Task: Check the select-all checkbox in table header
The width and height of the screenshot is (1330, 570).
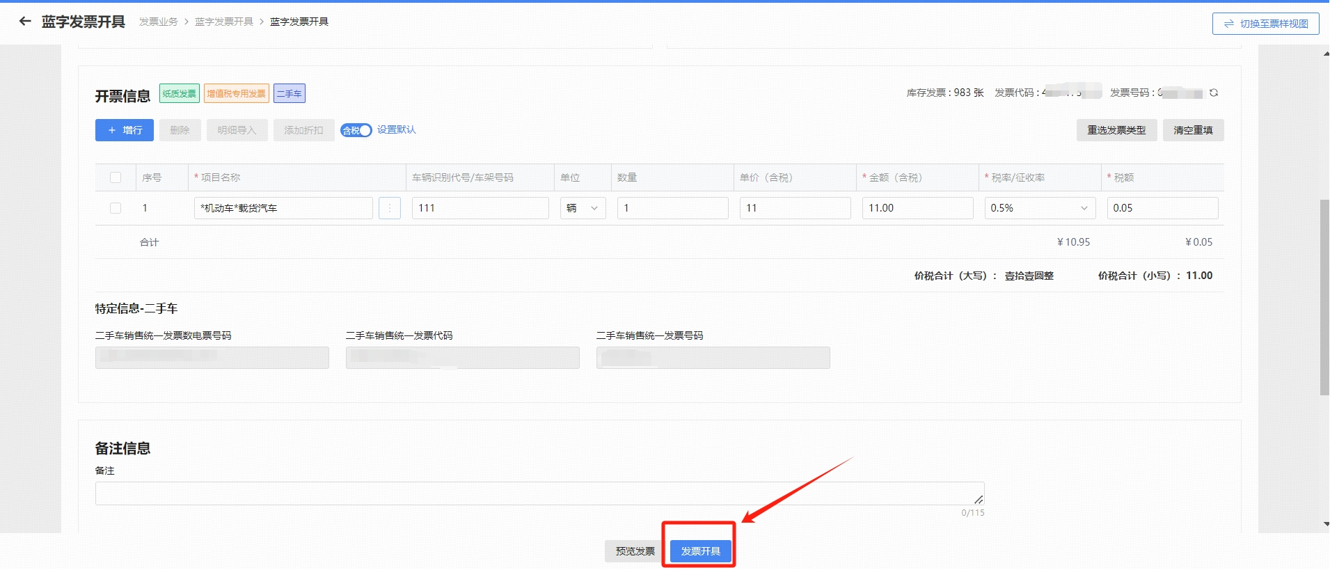Action: [116, 177]
